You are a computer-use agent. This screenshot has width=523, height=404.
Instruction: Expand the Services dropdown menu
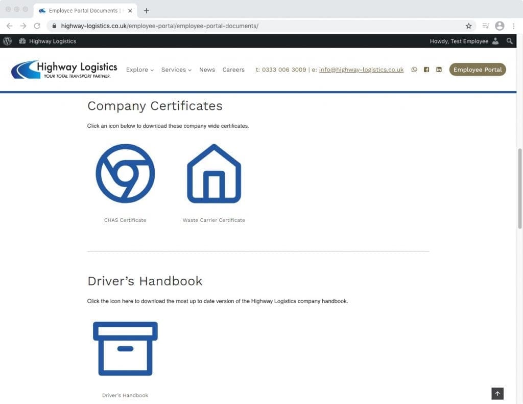176,70
